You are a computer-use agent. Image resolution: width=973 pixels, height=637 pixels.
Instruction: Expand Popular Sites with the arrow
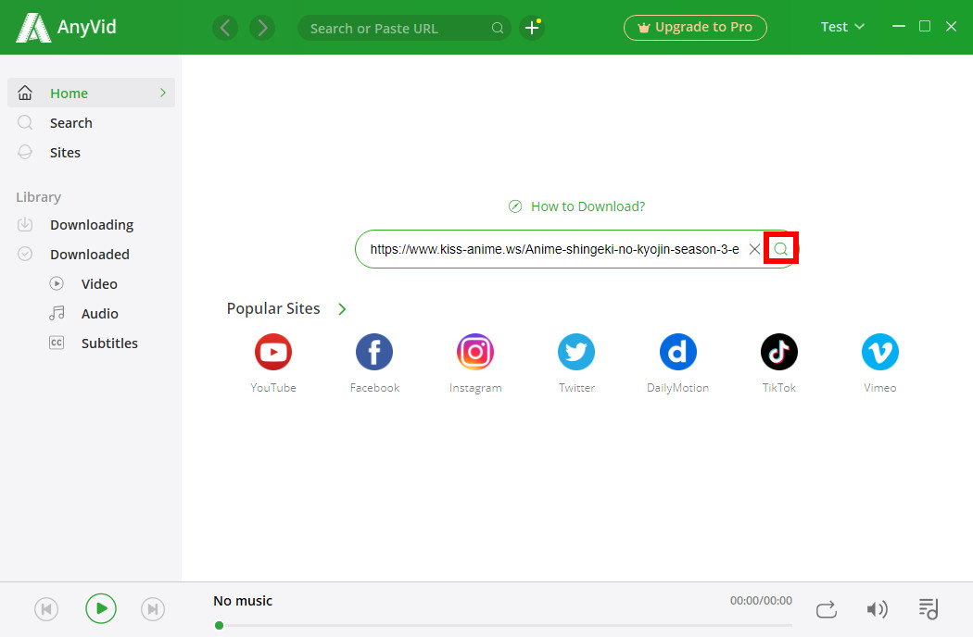[342, 309]
